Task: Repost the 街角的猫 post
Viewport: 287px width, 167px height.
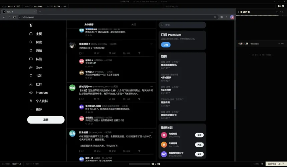Action: pos(97,151)
